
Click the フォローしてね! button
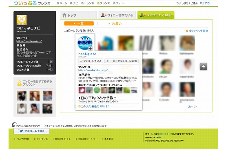click(x=32, y=131)
